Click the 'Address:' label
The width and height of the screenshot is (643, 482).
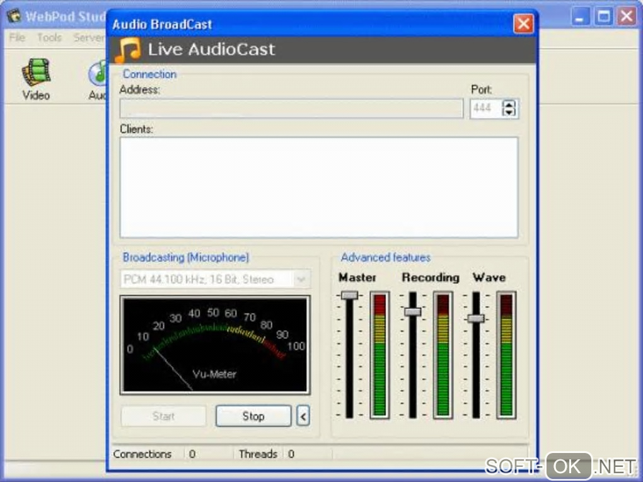(x=140, y=89)
